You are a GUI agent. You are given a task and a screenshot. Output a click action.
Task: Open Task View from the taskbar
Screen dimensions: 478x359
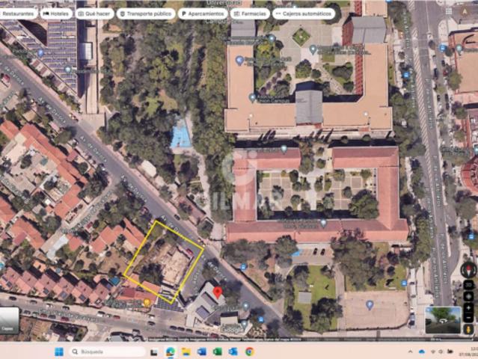coord(154,352)
